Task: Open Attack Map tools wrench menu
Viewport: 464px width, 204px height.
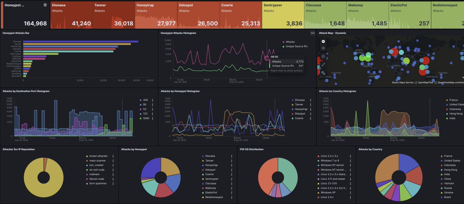Action: point(323,72)
